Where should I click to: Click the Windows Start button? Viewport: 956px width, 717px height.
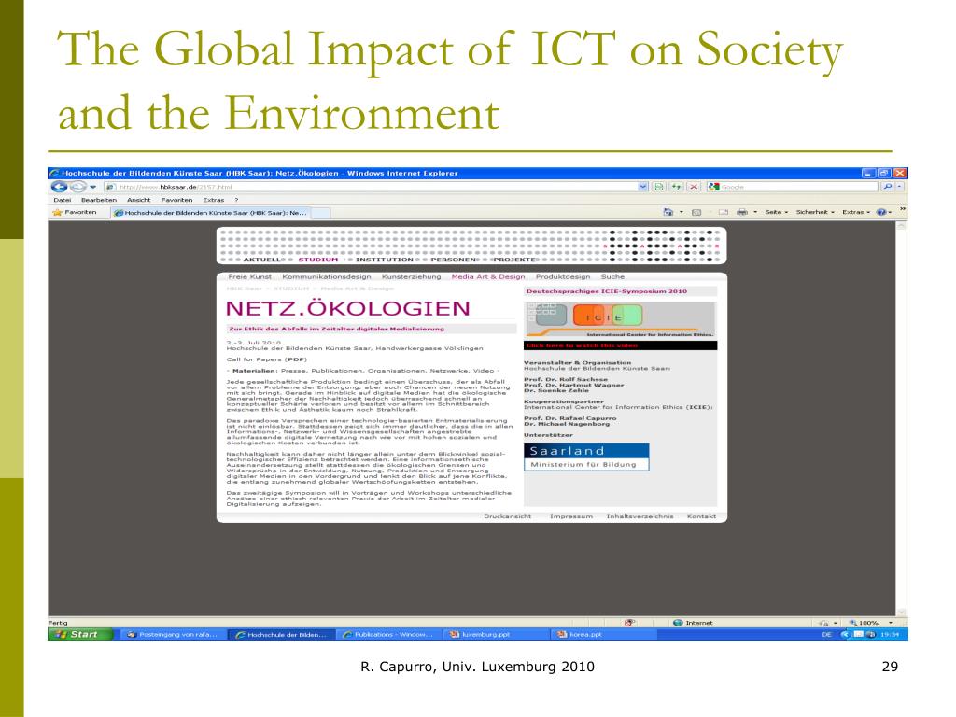(80, 634)
